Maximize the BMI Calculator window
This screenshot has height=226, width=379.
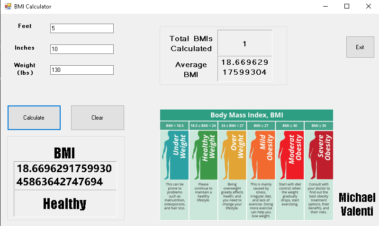(x=346, y=7)
